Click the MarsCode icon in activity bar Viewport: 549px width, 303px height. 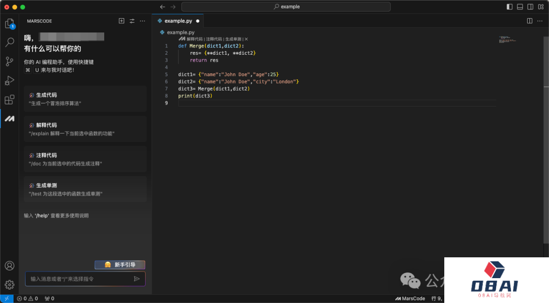(9, 118)
